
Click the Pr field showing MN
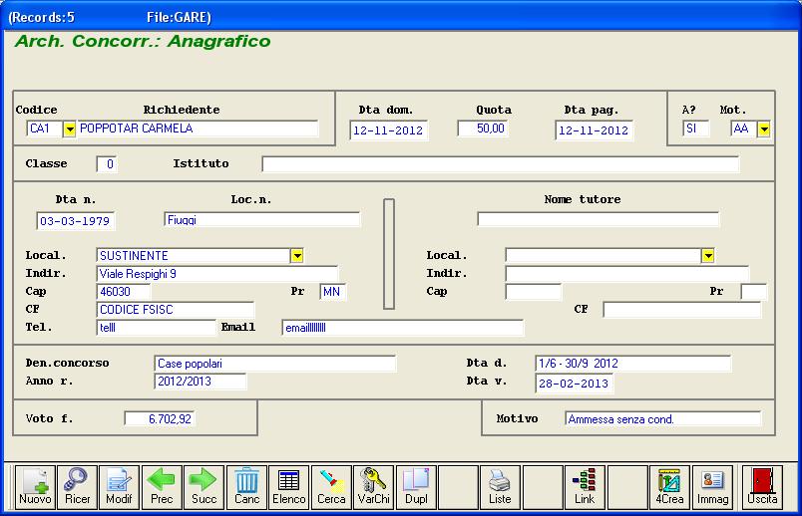point(332,291)
